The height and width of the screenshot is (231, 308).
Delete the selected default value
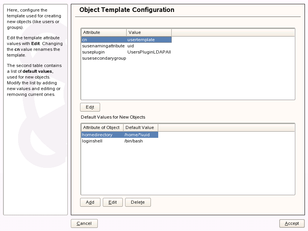click(138, 202)
